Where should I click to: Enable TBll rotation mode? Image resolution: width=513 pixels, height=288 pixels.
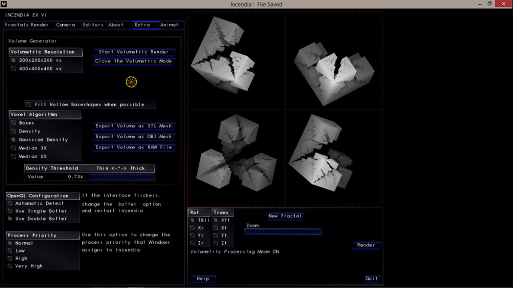[x=192, y=220]
